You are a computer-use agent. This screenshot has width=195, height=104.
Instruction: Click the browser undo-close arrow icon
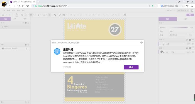187,6
